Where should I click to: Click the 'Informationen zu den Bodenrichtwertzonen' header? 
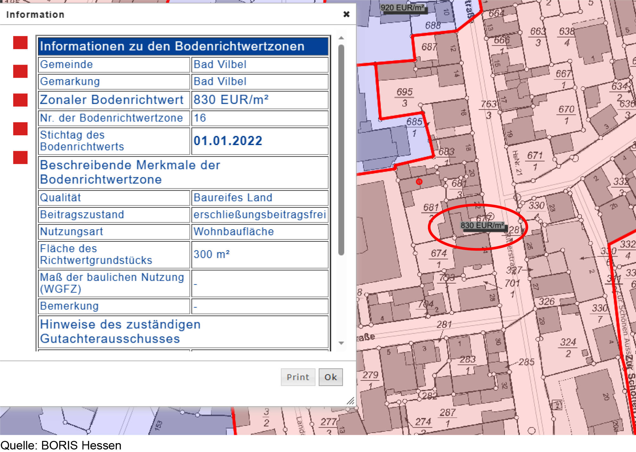183,46
